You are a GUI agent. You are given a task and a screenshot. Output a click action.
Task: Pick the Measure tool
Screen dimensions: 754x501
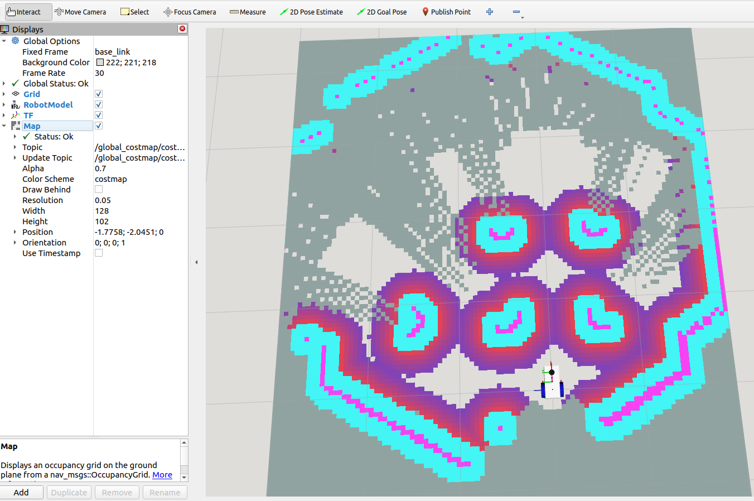(x=248, y=12)
